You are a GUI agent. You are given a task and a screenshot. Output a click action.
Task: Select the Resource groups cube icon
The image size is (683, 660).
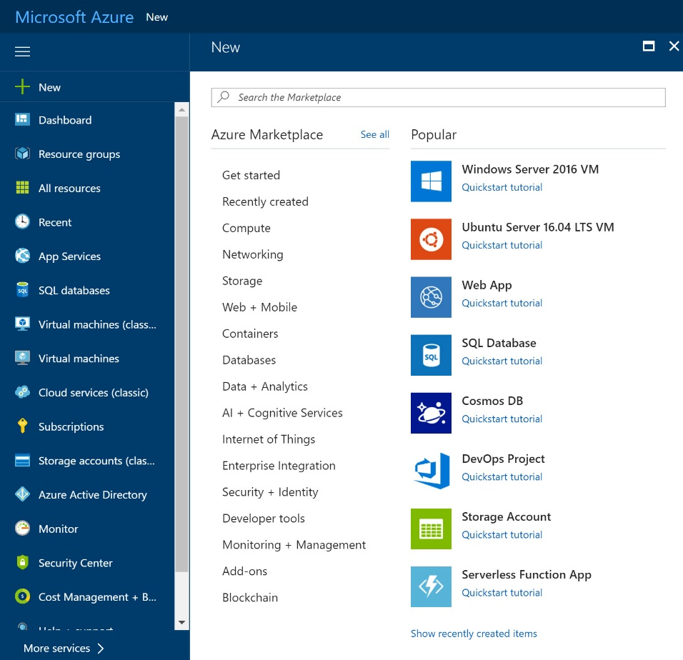pyautogui.click(x=22, y=154)
